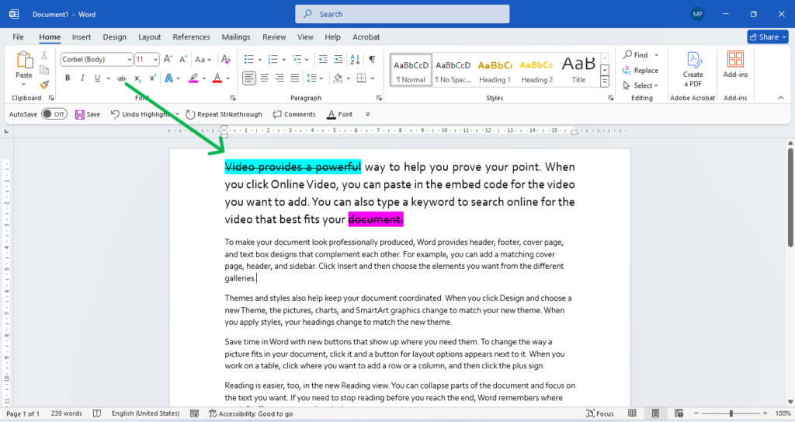The width and height of the screenshot is (795, 422).
Task: Show paragraph marks with pilcrow icon
Action: point(372,59)
